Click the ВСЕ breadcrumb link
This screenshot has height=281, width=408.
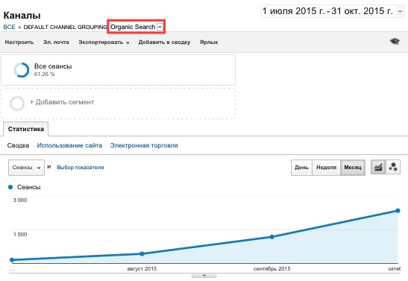10,27
